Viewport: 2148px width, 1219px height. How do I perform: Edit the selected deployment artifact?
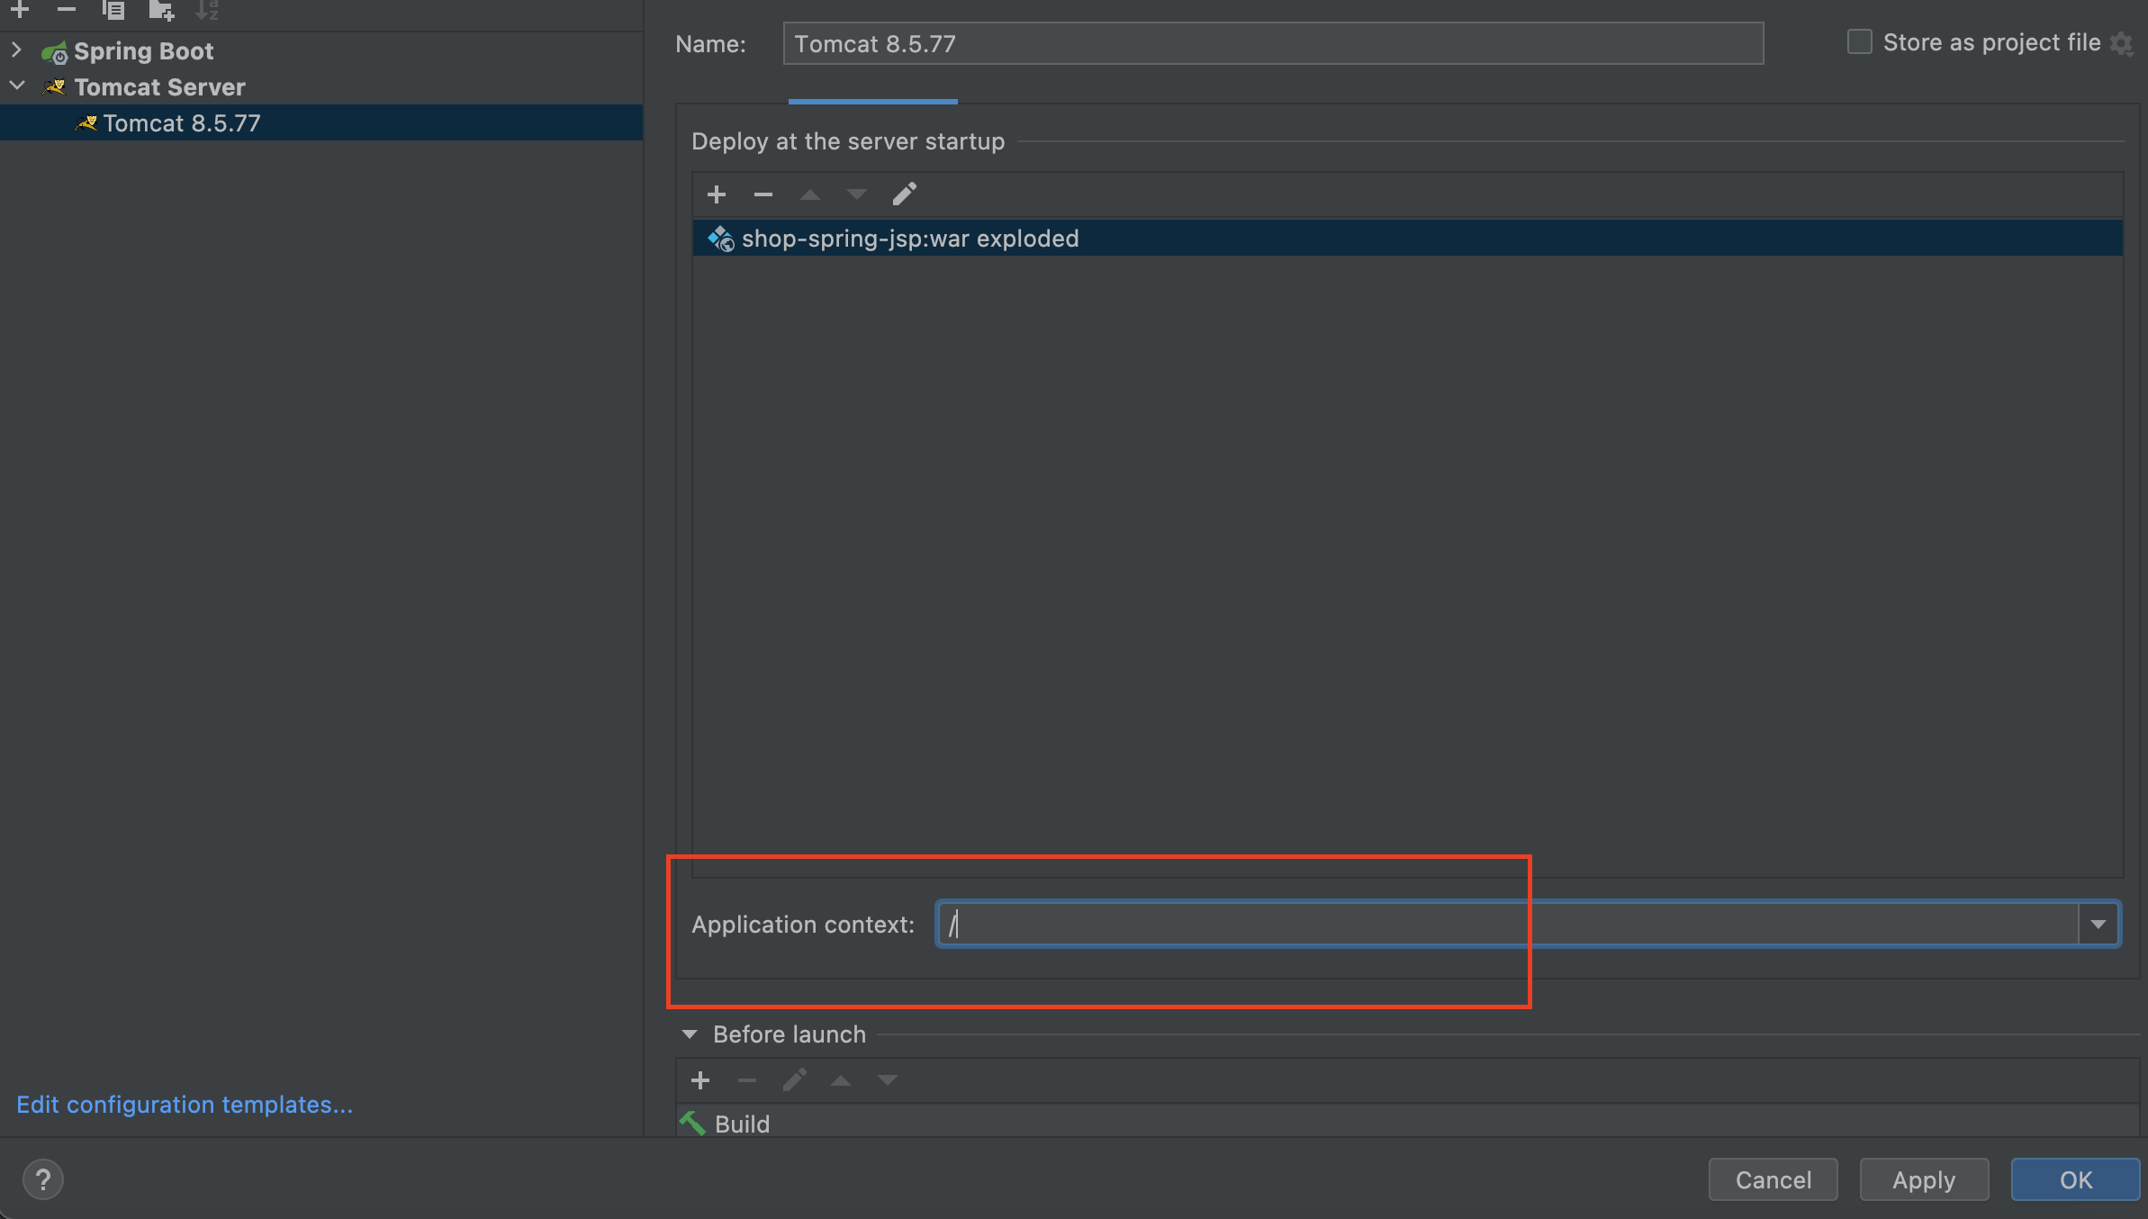coord(904,194)
